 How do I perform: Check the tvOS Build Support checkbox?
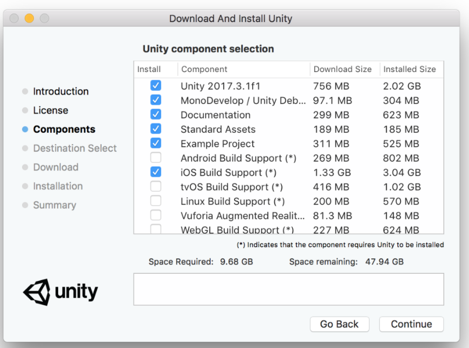pos(156,186)
